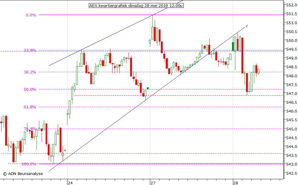Click the 544.0 price axis value

coord(291,146)
